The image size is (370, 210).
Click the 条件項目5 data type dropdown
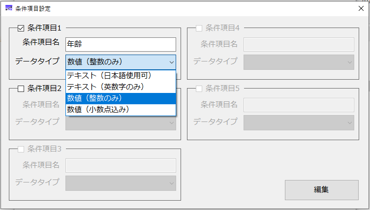[x=299, y=122]
